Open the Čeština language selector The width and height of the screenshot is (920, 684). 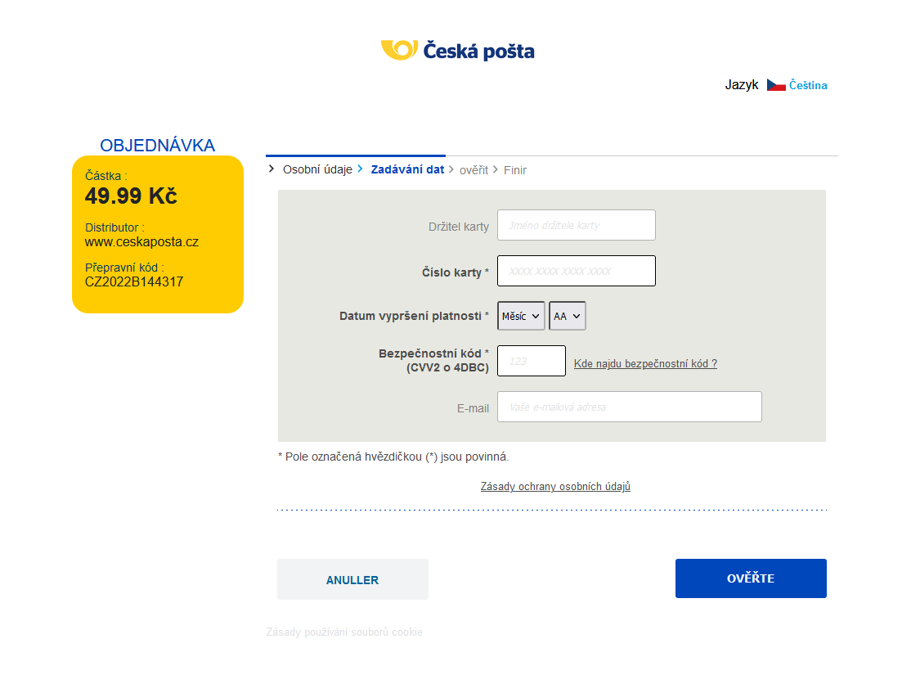point(808,85)
